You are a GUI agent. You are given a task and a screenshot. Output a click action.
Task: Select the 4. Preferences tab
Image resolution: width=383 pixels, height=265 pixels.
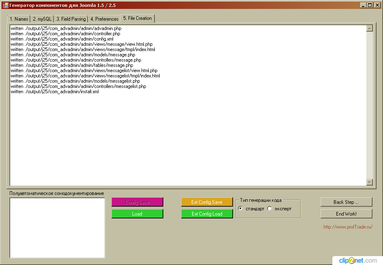tap(104, 19)
